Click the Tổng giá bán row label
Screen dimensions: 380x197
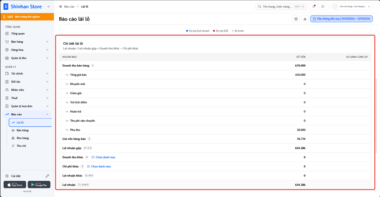tap(78, 75)
